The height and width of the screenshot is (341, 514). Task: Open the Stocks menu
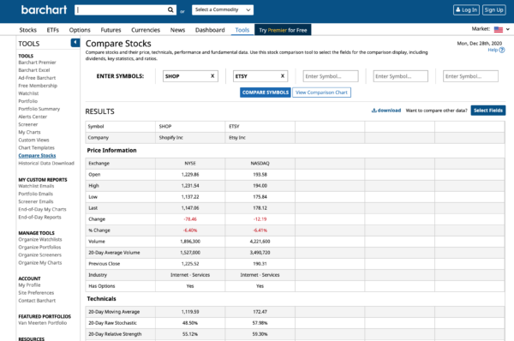coord(28,30)
